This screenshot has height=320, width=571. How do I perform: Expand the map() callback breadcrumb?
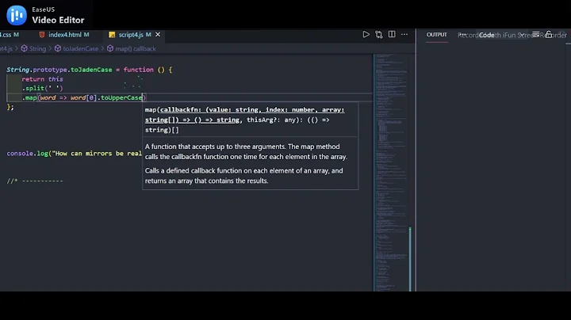coord(132,48)
